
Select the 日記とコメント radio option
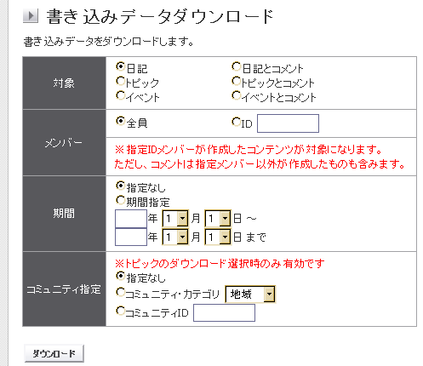pos(236,66)
